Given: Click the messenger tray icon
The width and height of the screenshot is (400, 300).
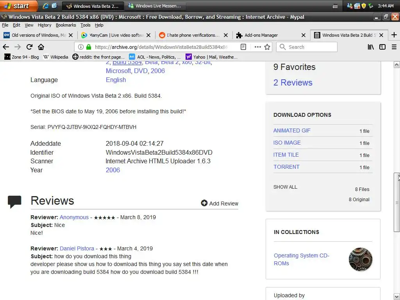Looking at the screenshot, I should click(350, 6).
